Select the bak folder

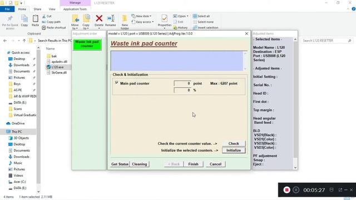click(x=54, y=56)
